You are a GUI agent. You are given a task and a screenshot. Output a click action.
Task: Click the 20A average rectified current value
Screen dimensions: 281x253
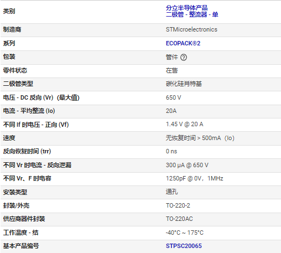(171, 111)
